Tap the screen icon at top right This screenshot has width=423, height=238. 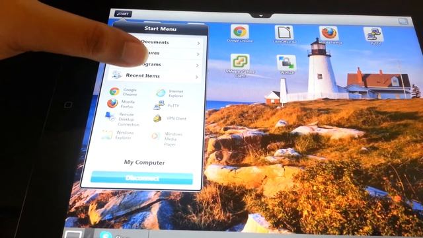(403, 21)
